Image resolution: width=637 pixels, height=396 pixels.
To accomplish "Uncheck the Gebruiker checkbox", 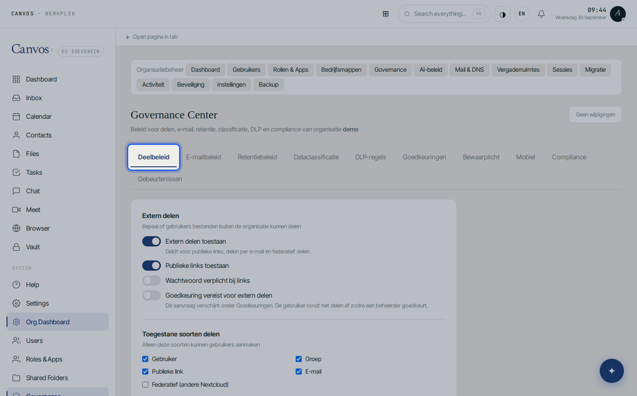I will (x=145, y=359).
